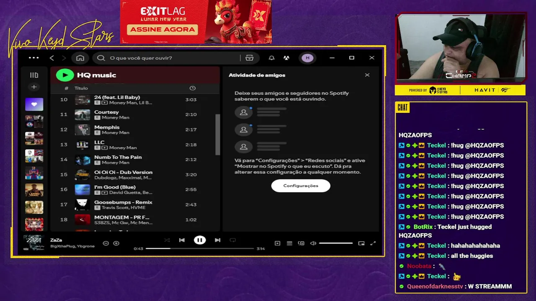Click the ExitLag ASSINE AGORA banner button

(162, 29)
